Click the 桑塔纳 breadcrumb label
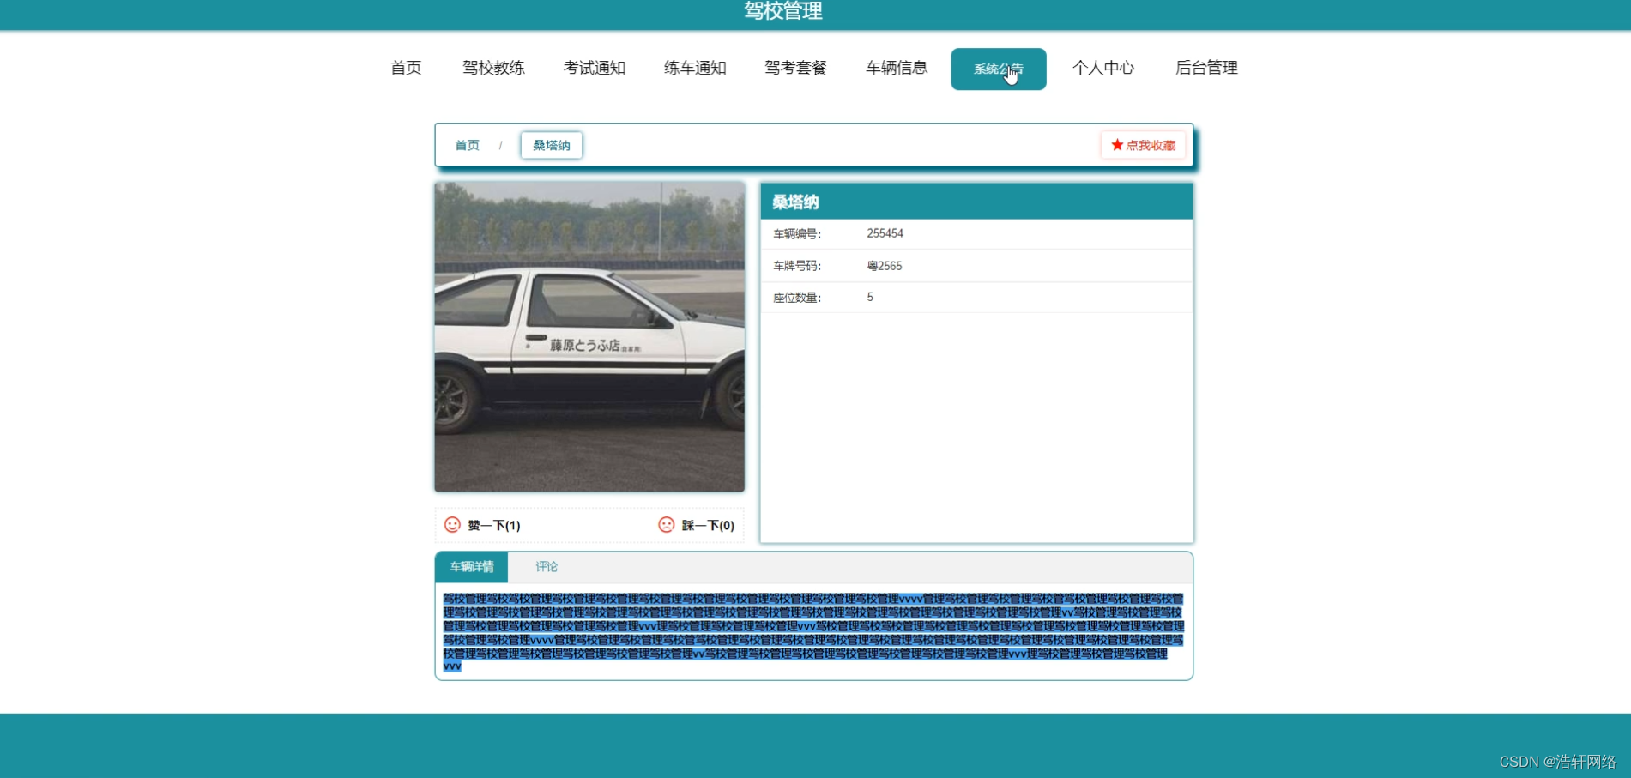This screenshot has height=778, width=1631. coord(550,145)
